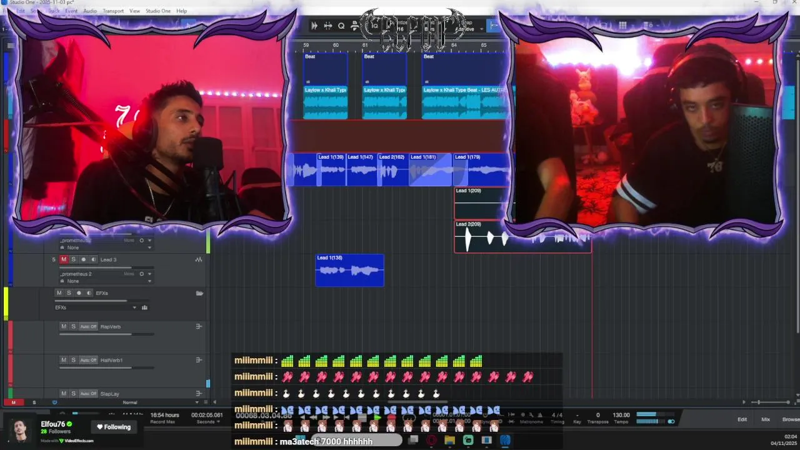The image size is (800, 450).
Task: Click the RapVerb automation track icon
Action: click(199, 326)
